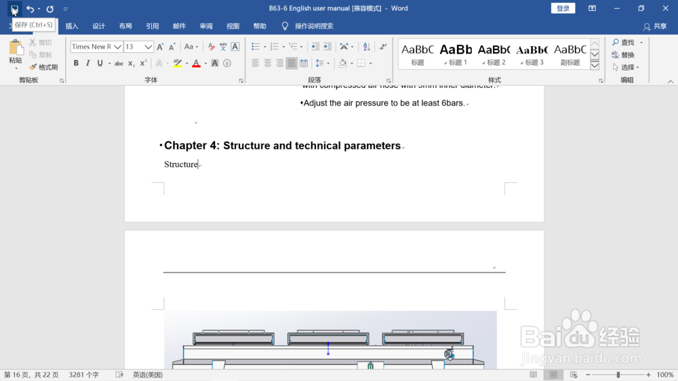Image resolution: width=678 pixels, height=381 pixels.
Task: Save the document with the save icon
Action: (x=14, y=9)
